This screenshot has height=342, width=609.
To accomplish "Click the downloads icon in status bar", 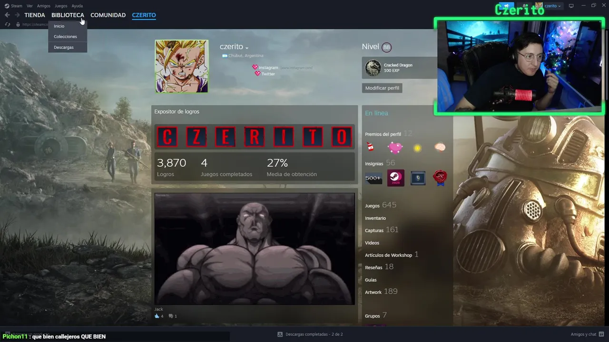I will [280, 334].
